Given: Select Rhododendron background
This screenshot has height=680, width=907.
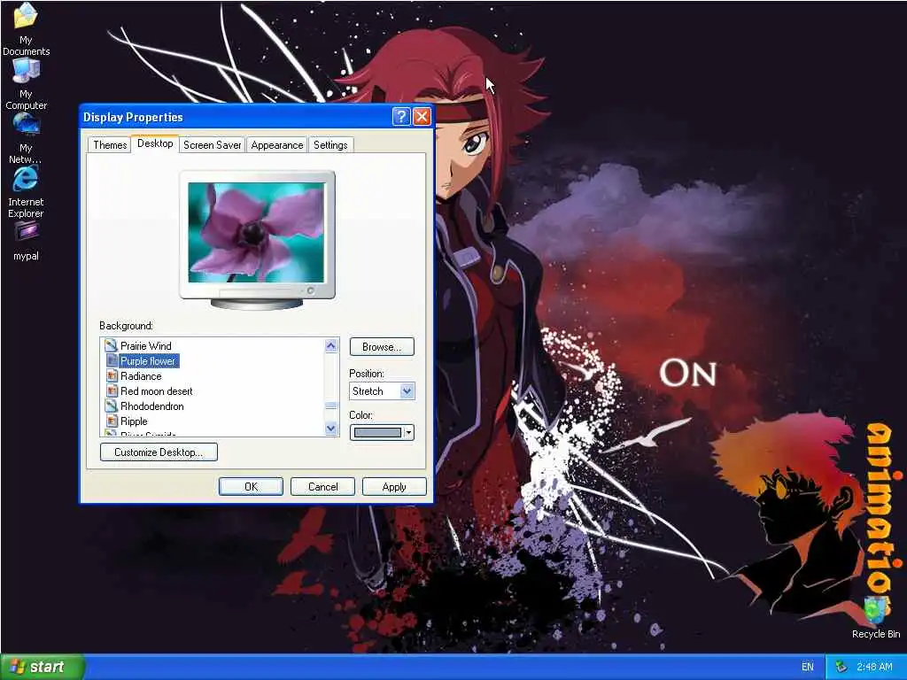Looking at the screenshot, I should click(152, 406).
